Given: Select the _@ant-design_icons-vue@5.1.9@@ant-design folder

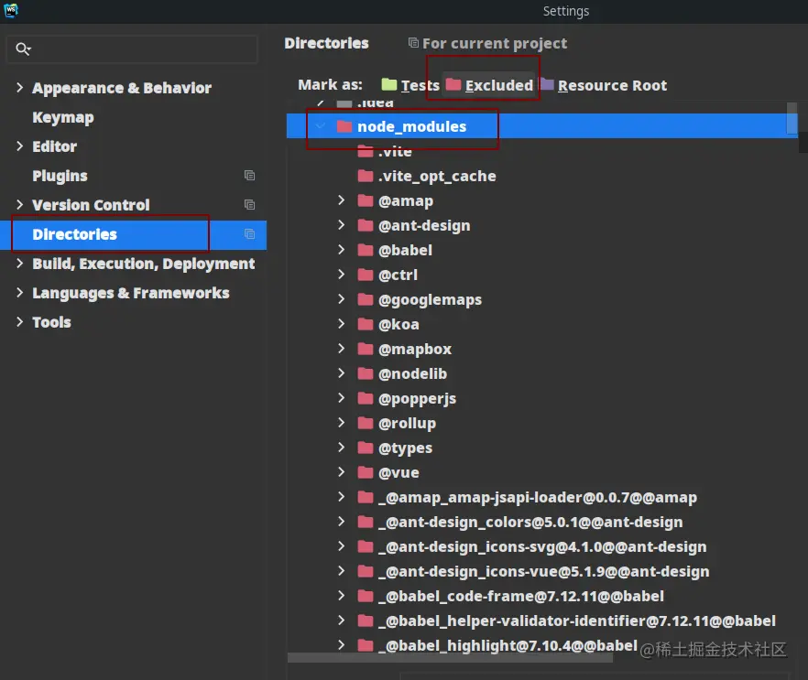Looking at the screenshot, I should click(x=543, y=571).
